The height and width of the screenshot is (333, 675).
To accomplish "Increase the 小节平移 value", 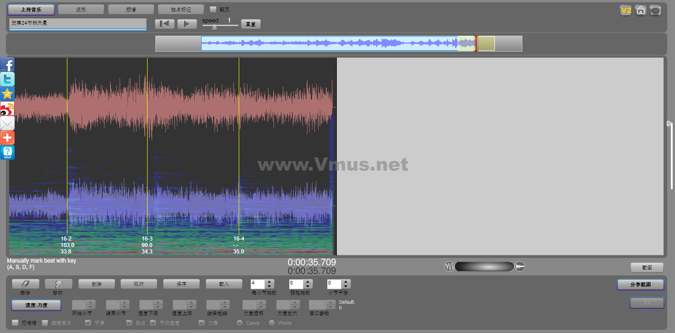I will coord(346,282).
